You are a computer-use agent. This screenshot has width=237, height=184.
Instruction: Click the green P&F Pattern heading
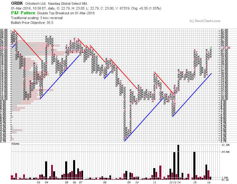(23, 13)
